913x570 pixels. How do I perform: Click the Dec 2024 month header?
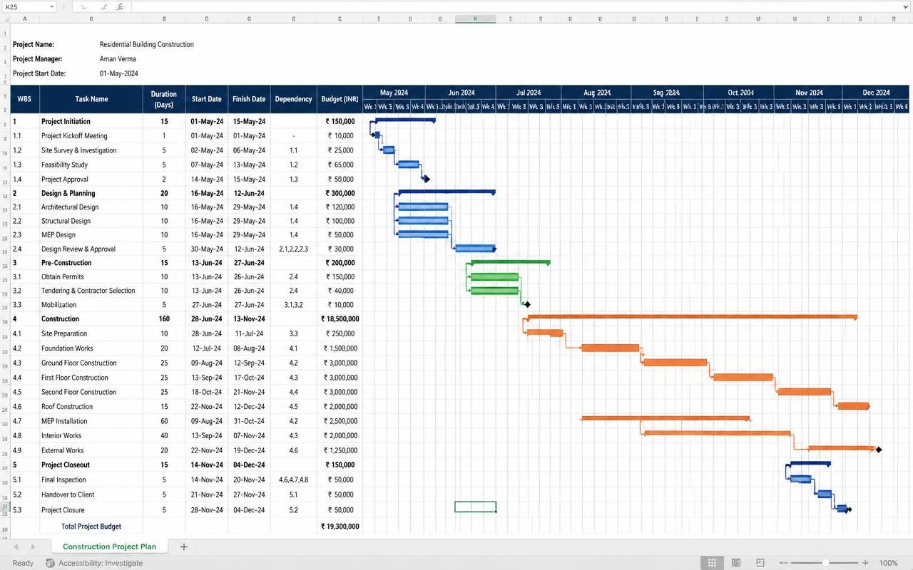876,93
